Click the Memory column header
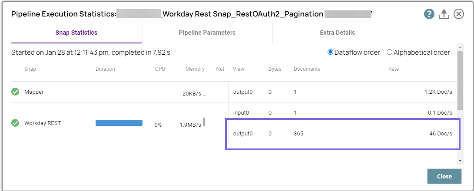This screenshot has height=191, width=474. click(x=195, y=69)
